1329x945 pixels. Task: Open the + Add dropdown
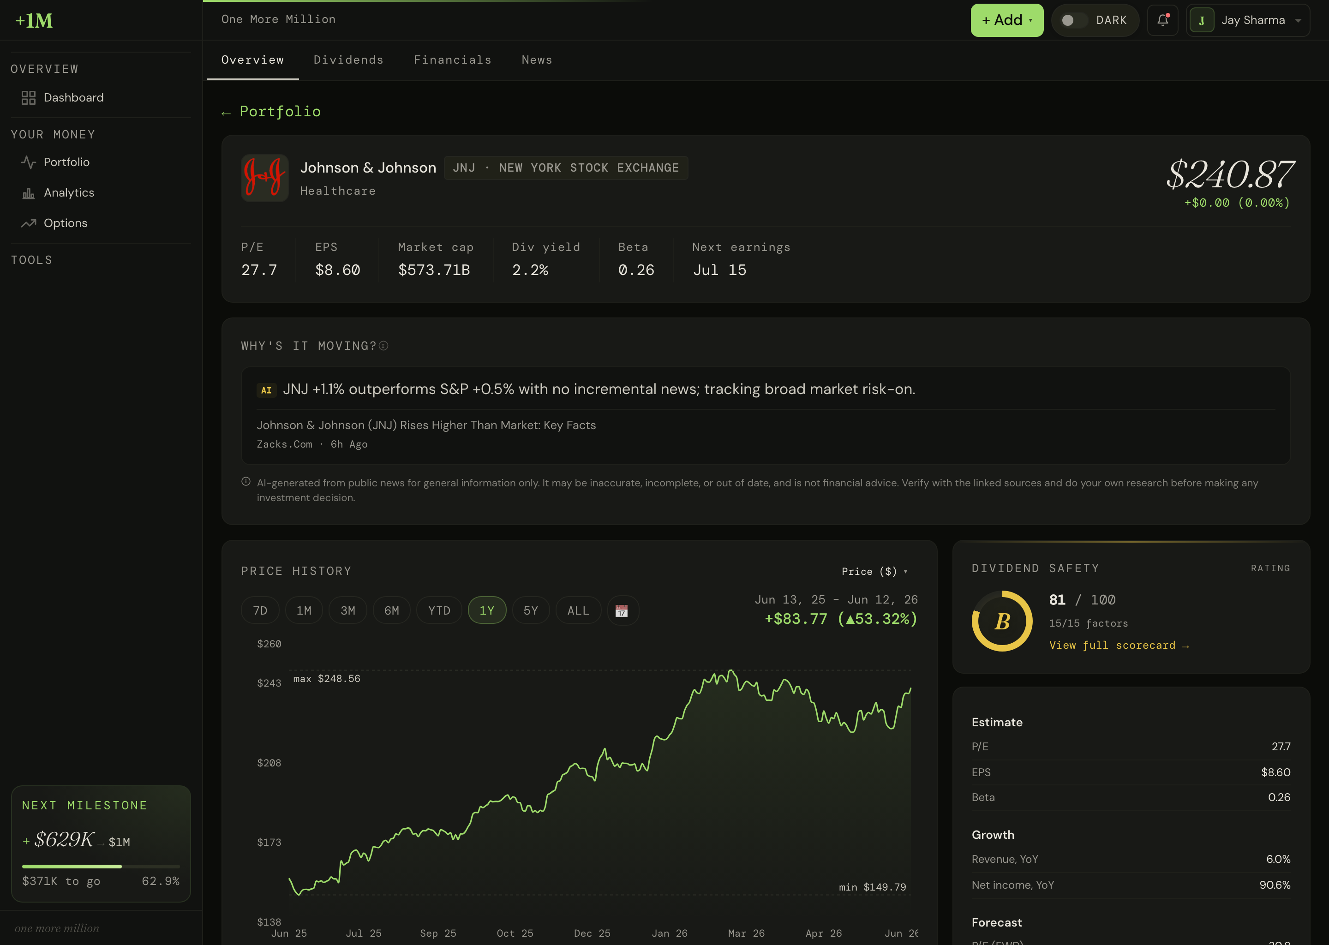[1006, 20]
